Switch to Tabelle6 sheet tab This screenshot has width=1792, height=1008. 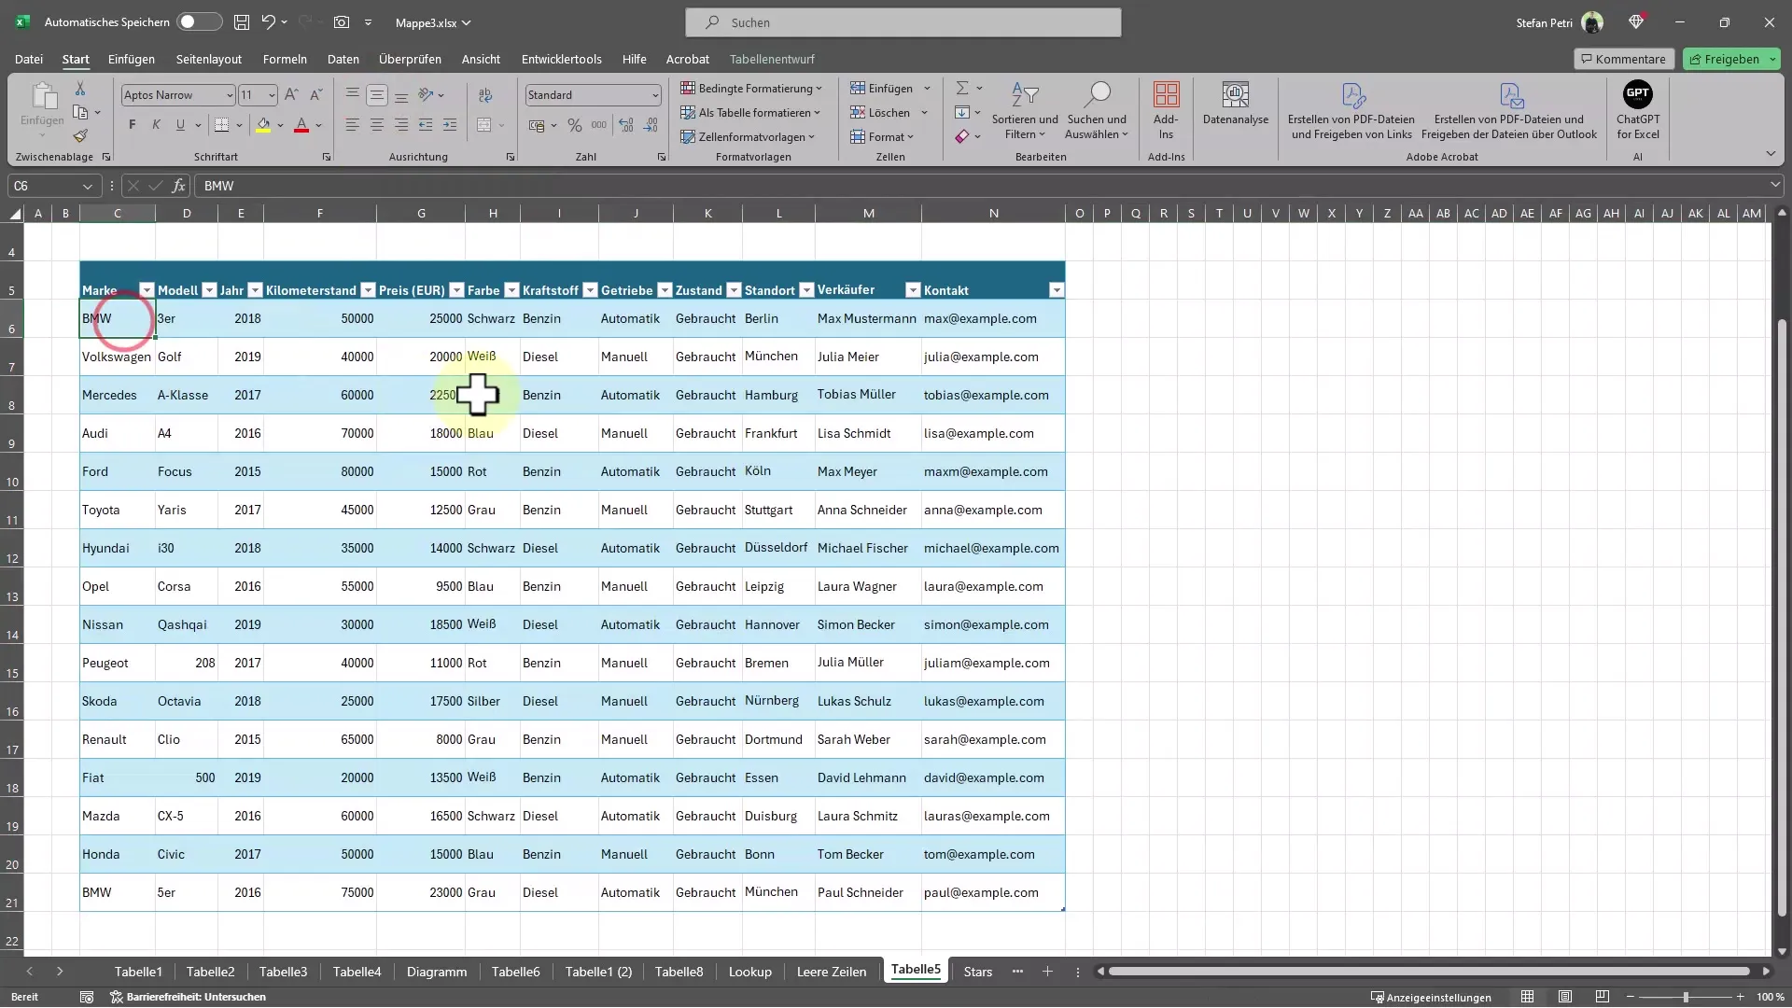tap(516, 971)
